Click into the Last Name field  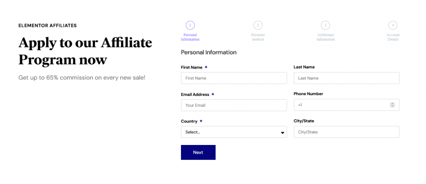pyautogui.click(x=346, y=78)
